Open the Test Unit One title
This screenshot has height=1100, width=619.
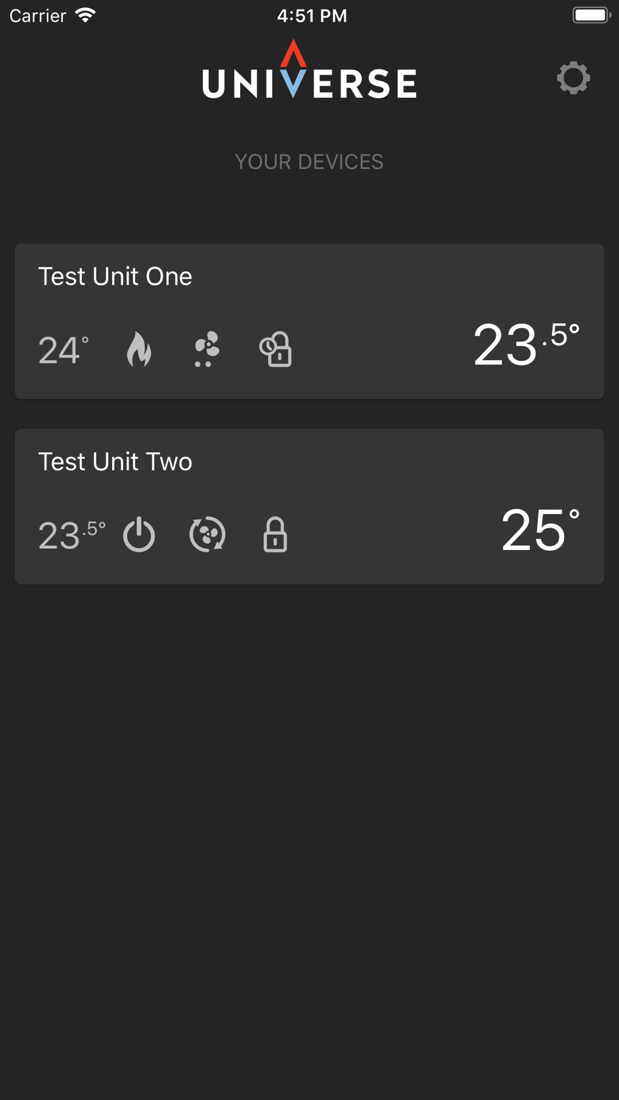115,277
